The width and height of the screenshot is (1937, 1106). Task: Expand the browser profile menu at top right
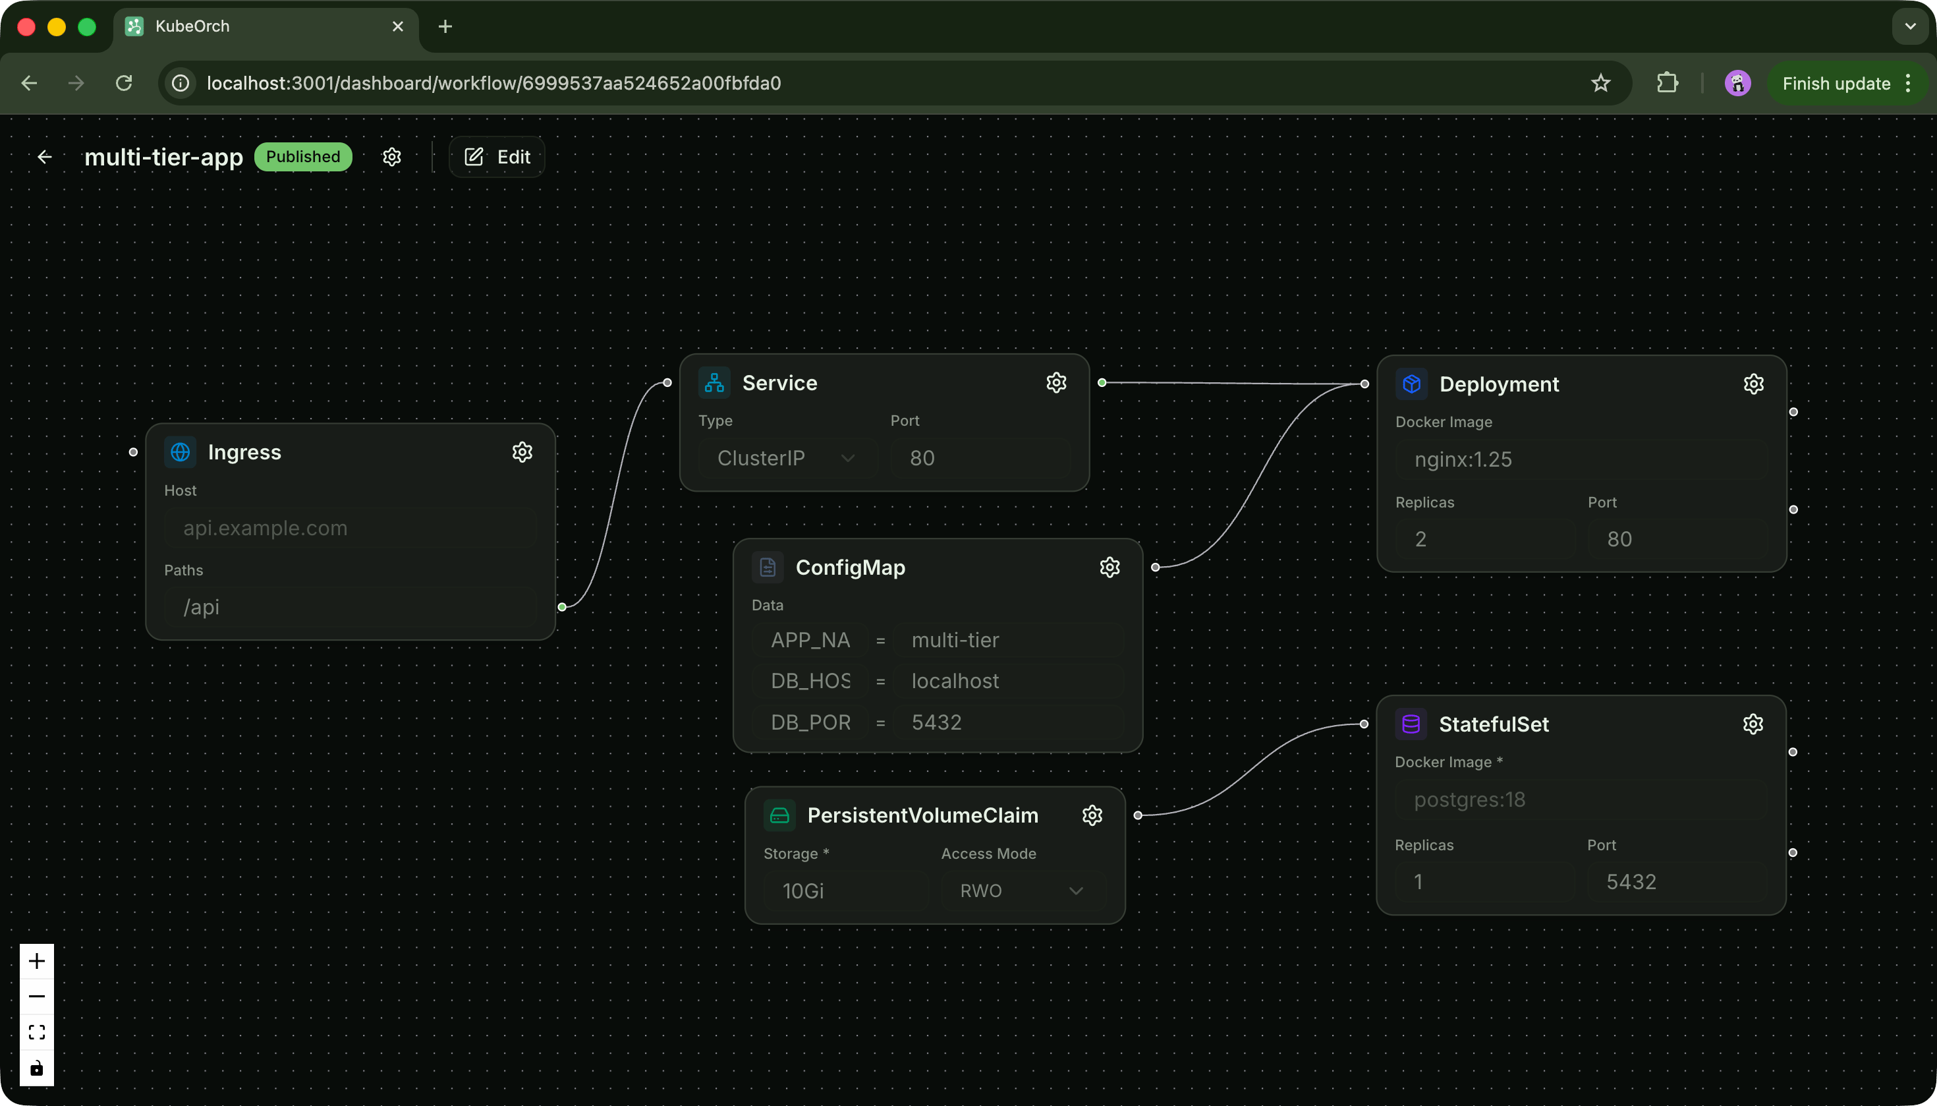(1737, 83)
